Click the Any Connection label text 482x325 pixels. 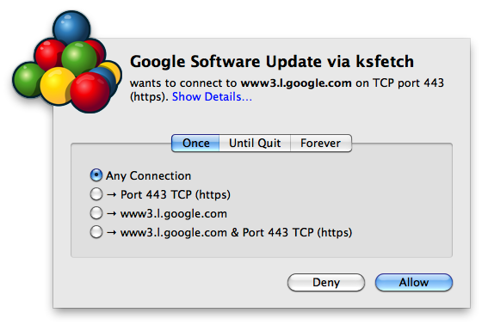(148, 176)
